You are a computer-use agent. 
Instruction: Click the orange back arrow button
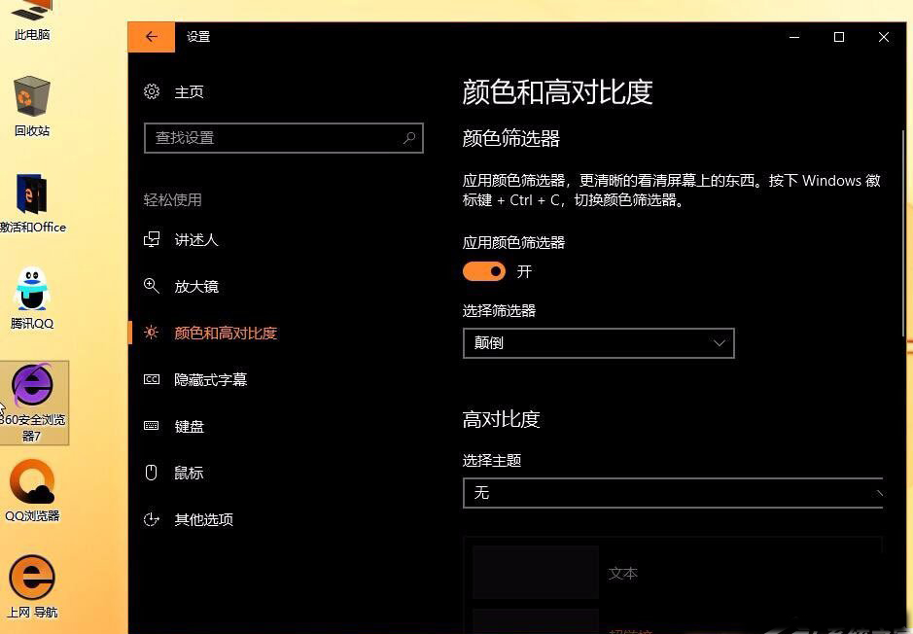pyautogui.click(x=151, y=36)
